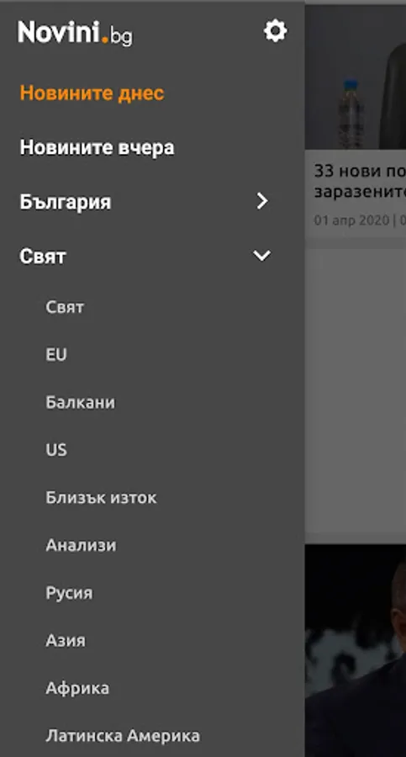This screenshot has height=757, width=406.
Task: Show the Анализи section
Action: point(81,546)
